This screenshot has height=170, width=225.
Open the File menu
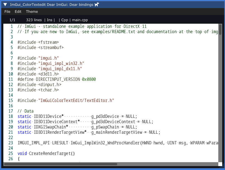[7, 12]
